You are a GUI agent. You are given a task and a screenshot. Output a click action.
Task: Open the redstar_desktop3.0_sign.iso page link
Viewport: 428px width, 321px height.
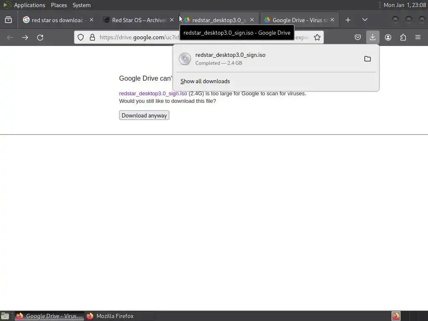pos(153,93)
